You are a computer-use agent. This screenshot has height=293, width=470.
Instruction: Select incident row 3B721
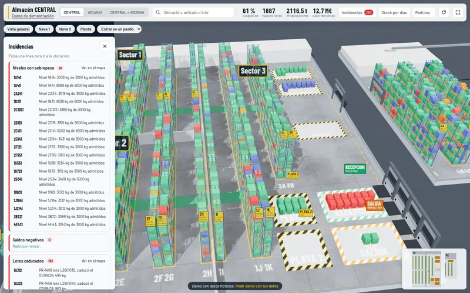59,217
